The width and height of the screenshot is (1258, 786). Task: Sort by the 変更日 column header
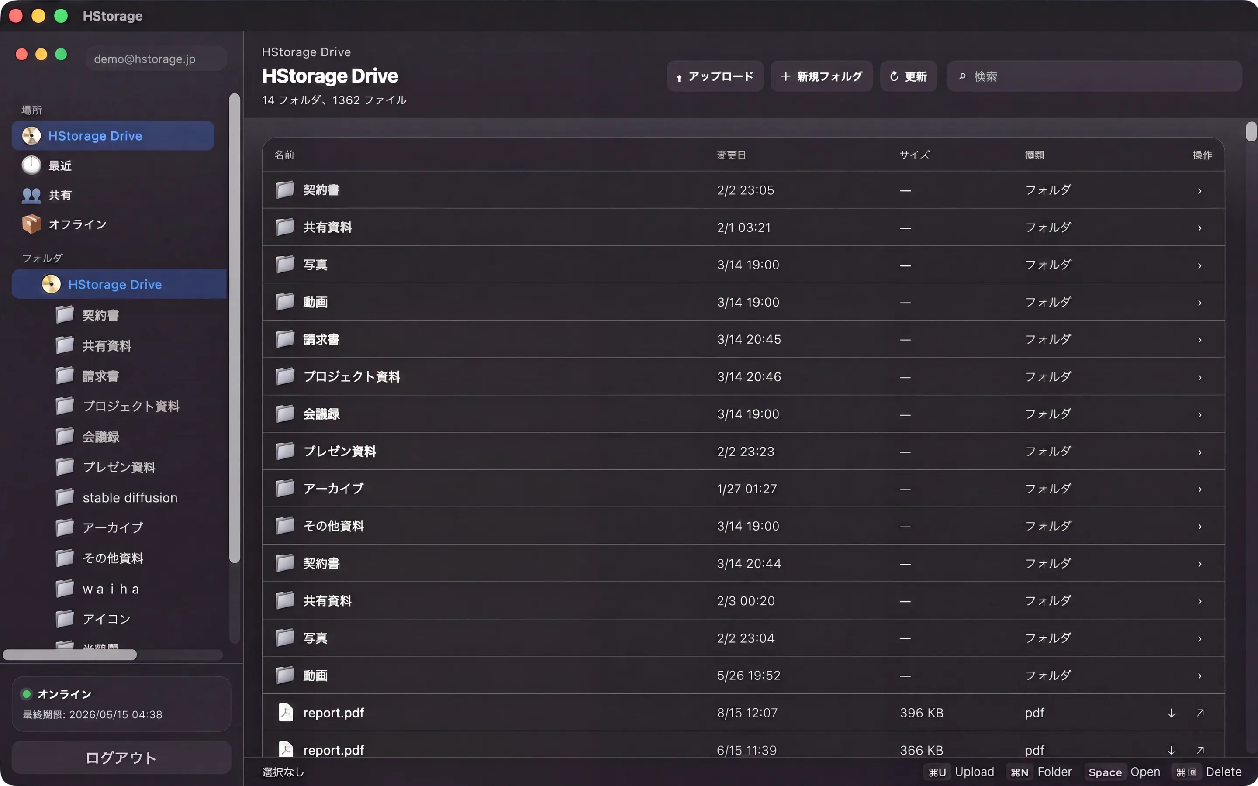pos(731,155)
